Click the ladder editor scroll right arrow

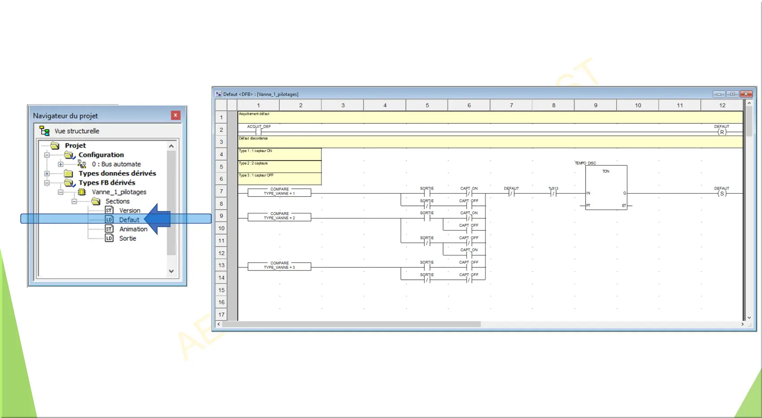pyautogui.click(x=742, y=324)
